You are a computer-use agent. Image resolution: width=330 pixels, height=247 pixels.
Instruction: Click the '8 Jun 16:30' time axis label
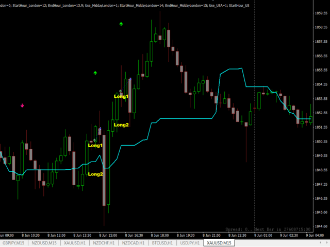tap(134, 236)
